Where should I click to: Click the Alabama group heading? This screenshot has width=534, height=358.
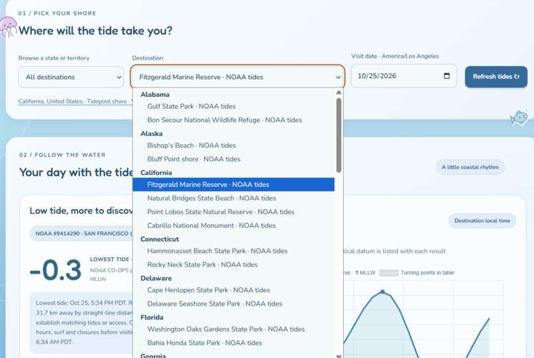[x=155, y=94]
